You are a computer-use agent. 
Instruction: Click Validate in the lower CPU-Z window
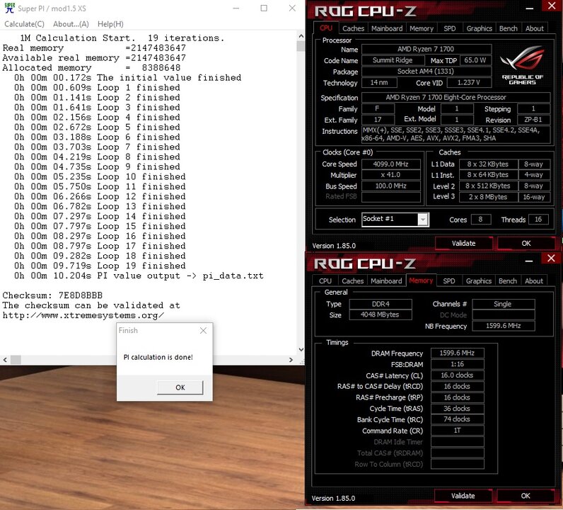pos(463,496)
